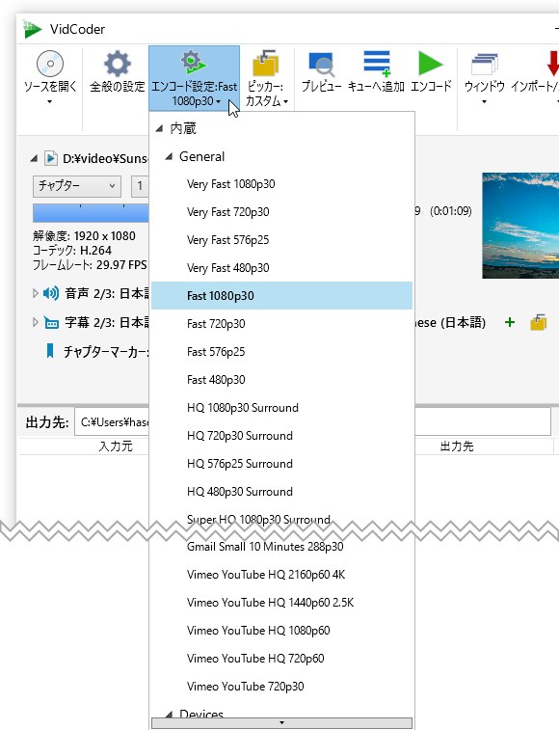
Task: Click フレームレート: 29.97 FPS text
Action: pyautogui.click(x=90, y=265)
